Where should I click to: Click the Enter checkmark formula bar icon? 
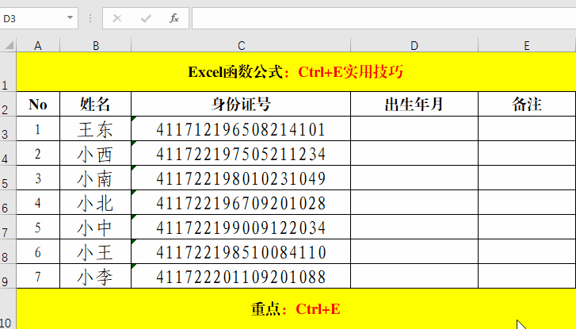[x=146, y=18]
